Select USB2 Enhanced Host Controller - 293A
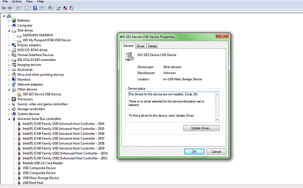 pos(65,153)
